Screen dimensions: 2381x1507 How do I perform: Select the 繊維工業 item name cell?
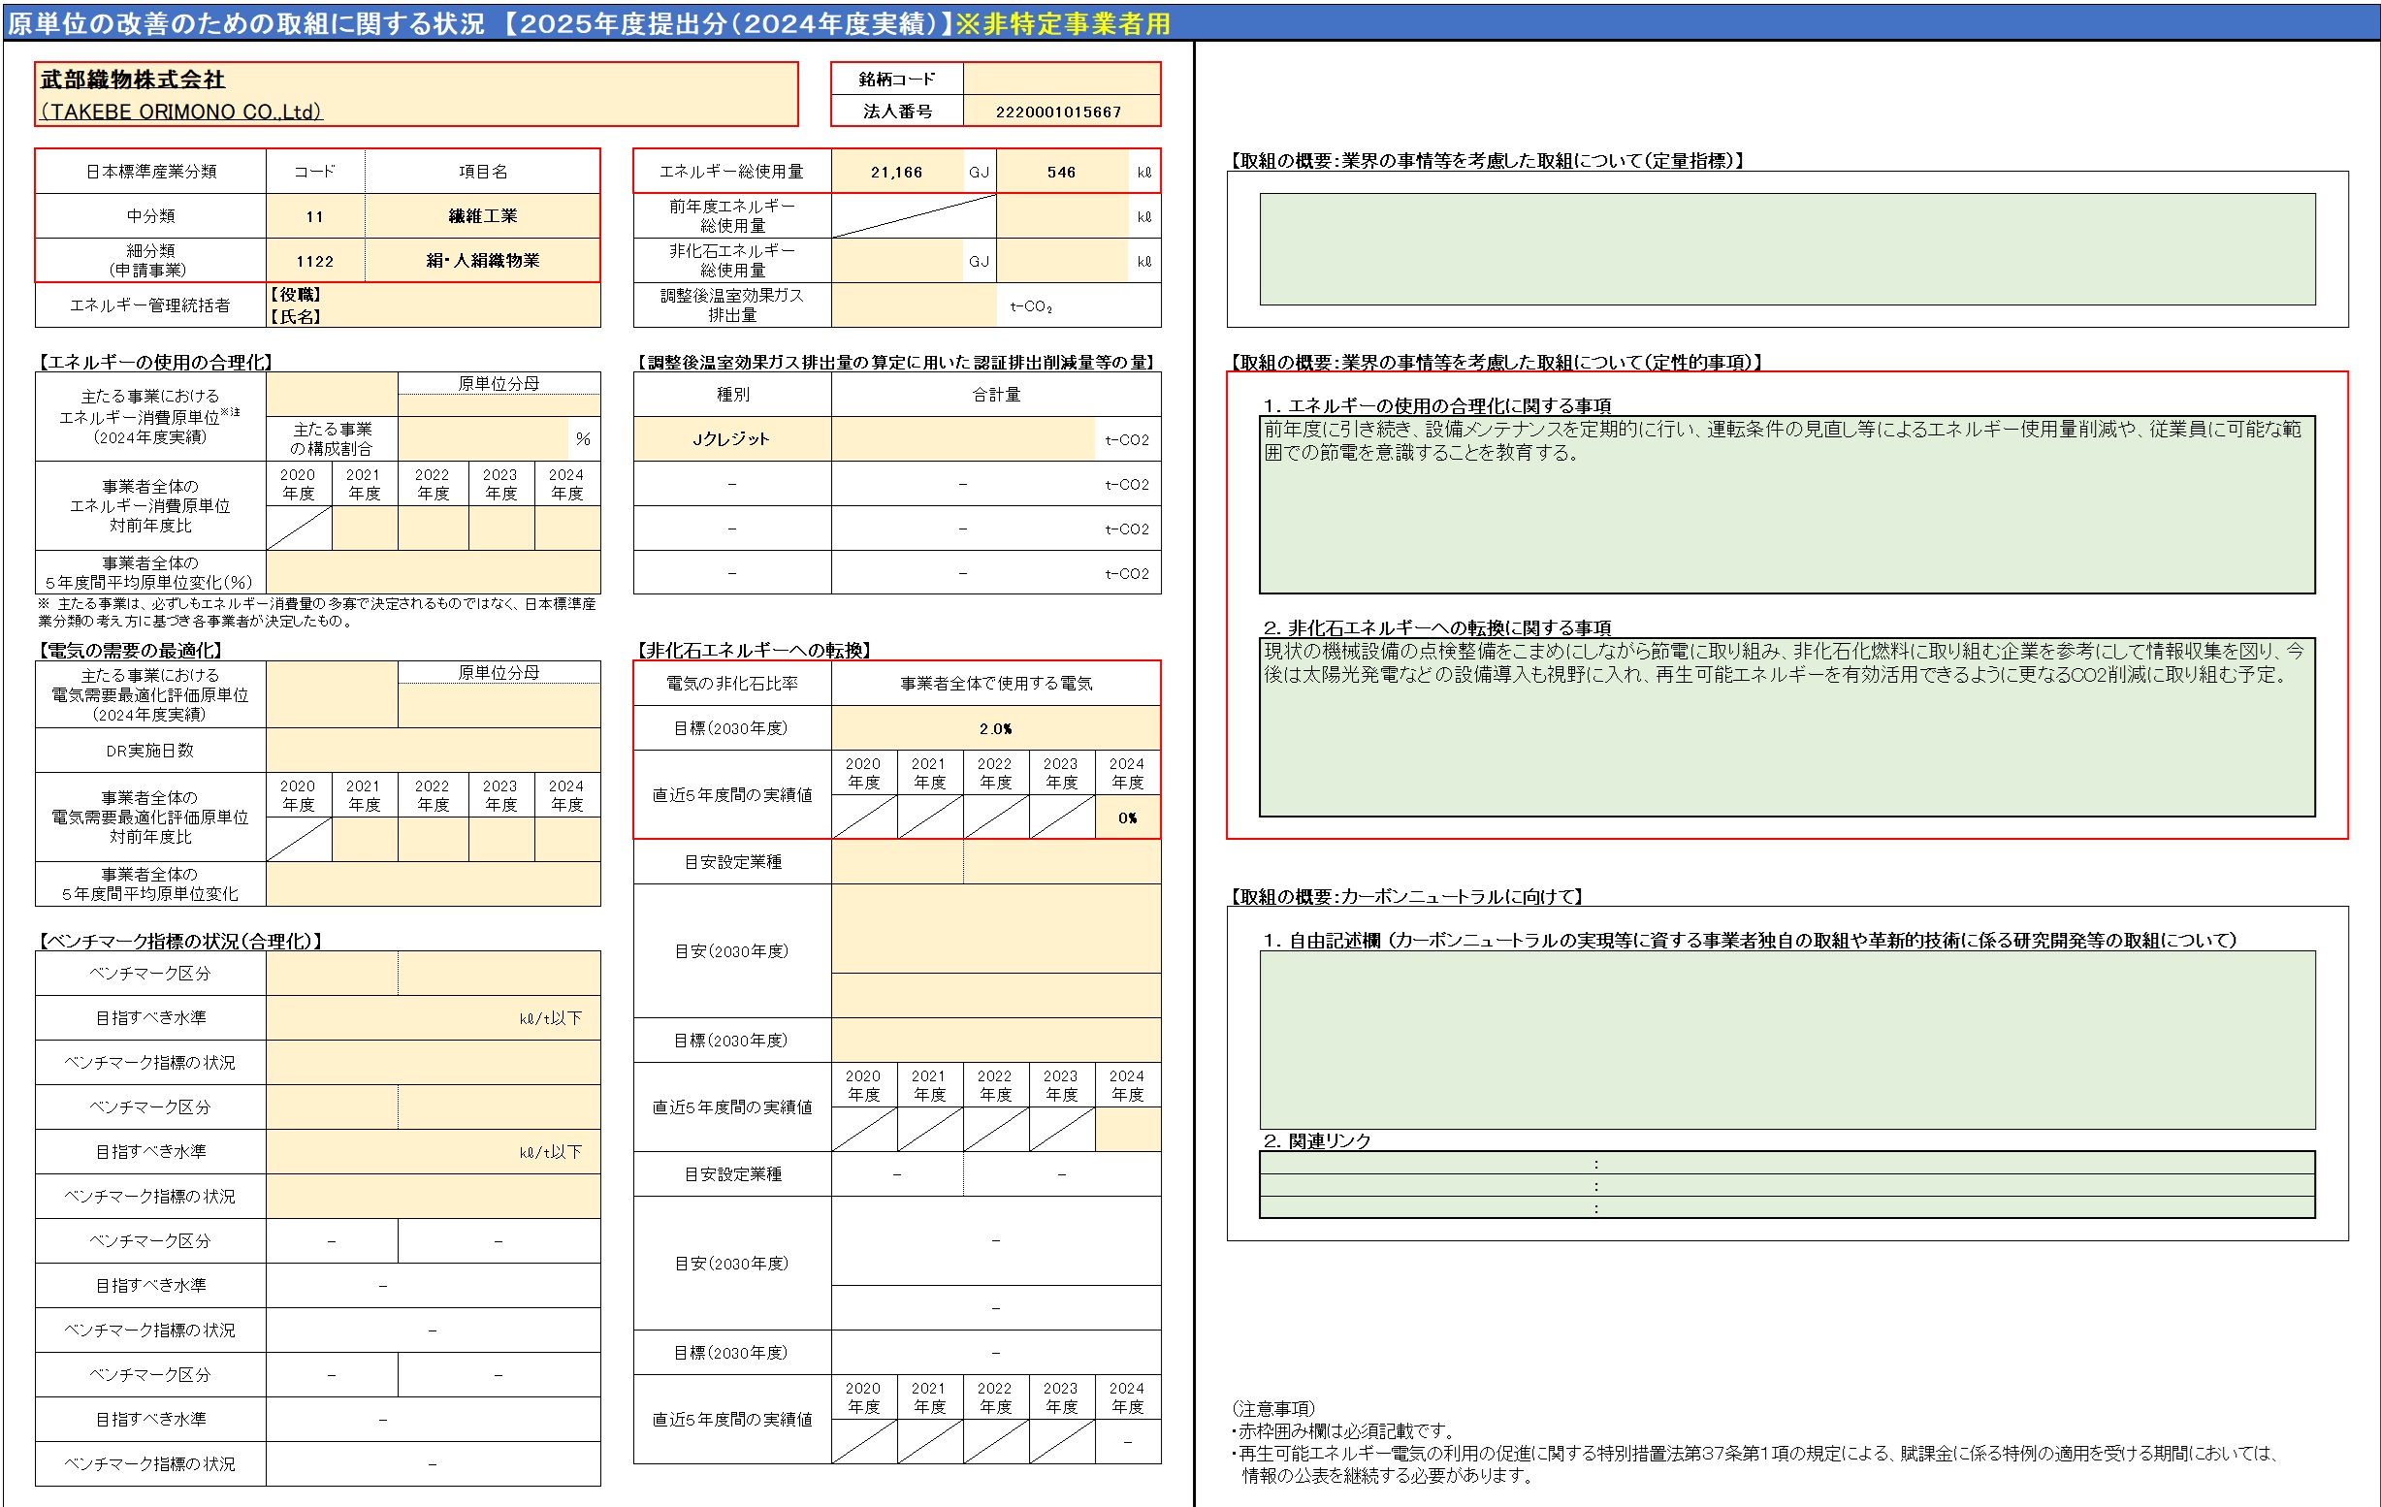483,216
